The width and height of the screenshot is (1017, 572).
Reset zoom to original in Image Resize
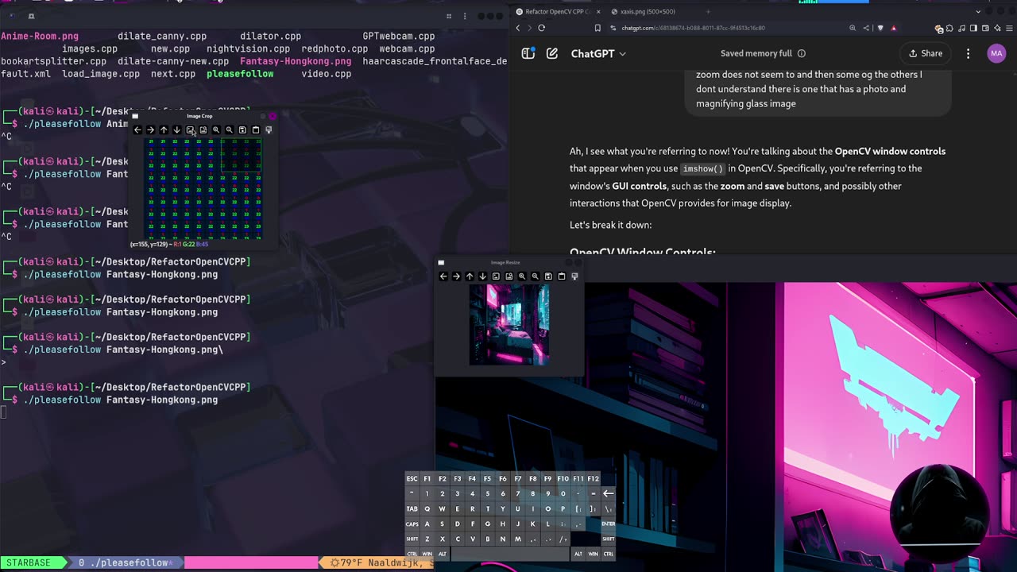(496, 276)
